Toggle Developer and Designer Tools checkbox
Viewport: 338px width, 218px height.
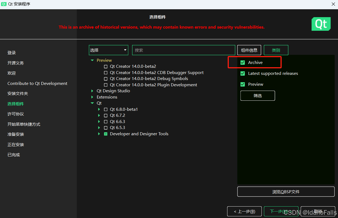click(x=106, y=134)
